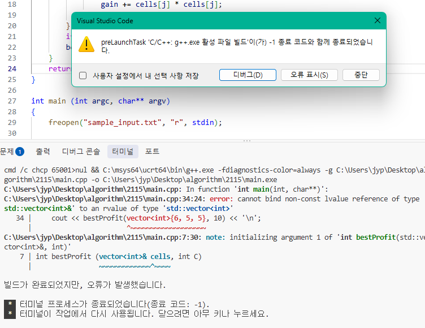Click the panel resize handle dots above tabs
This screenshot has width=425, height=328.
247,141
